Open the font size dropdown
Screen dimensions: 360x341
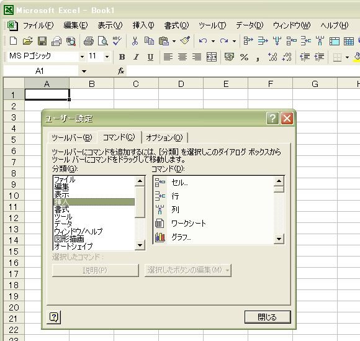point(107,57)
